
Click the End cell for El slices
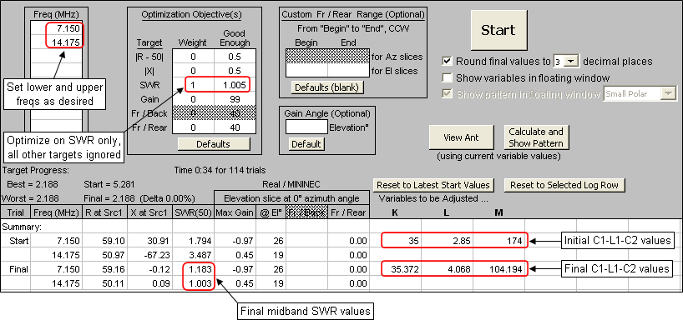click(348, 71)
